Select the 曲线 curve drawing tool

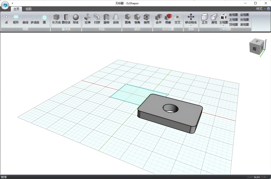point(25,19)
